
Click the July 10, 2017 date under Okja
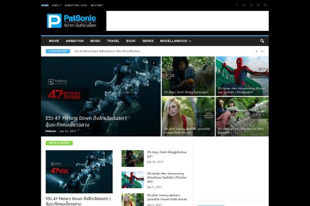(x=155, y=162)
